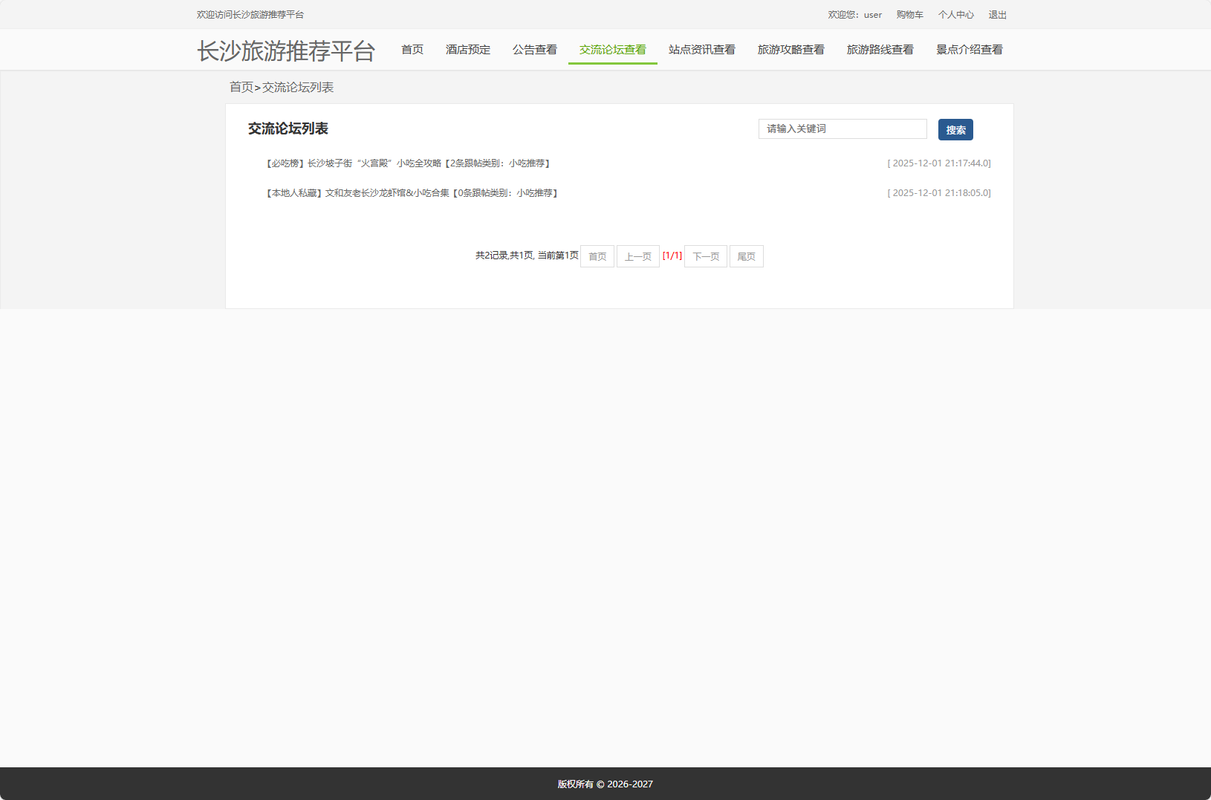The width and height of the screenshot is (1211, 800).
Task: Click the keyword search input field
Action: pyautogui.click(x=842, y=129)
